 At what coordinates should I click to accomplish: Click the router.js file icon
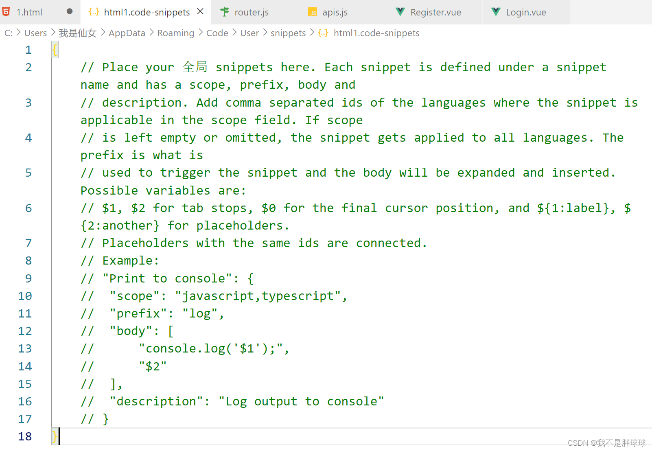(x=224, y=12)
